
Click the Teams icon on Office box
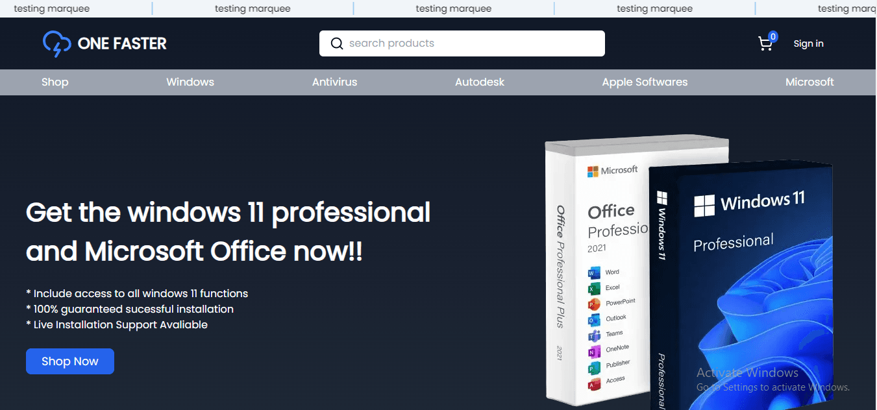point(593,336)
